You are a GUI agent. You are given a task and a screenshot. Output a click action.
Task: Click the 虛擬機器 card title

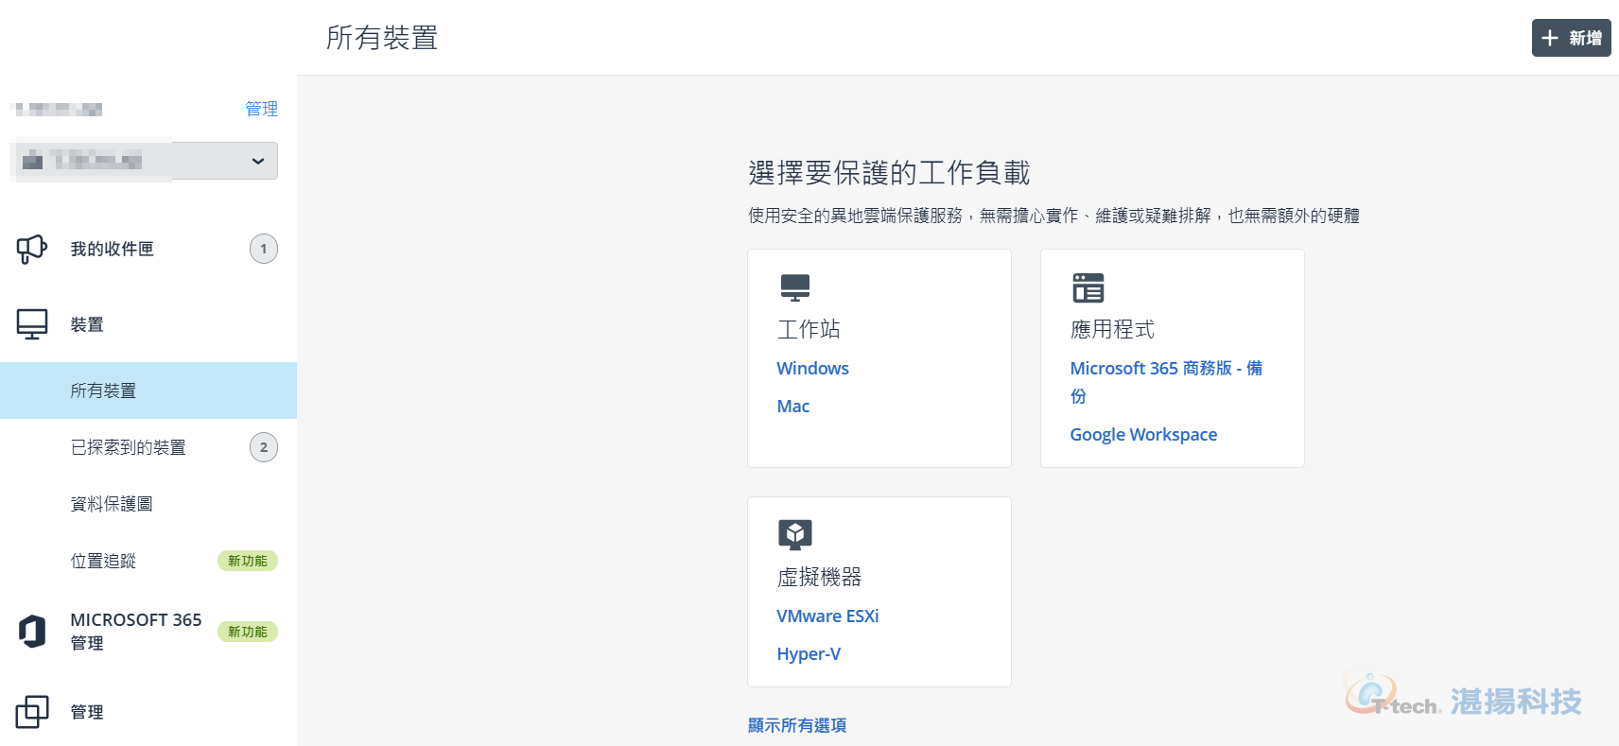[x=819, y=577]
